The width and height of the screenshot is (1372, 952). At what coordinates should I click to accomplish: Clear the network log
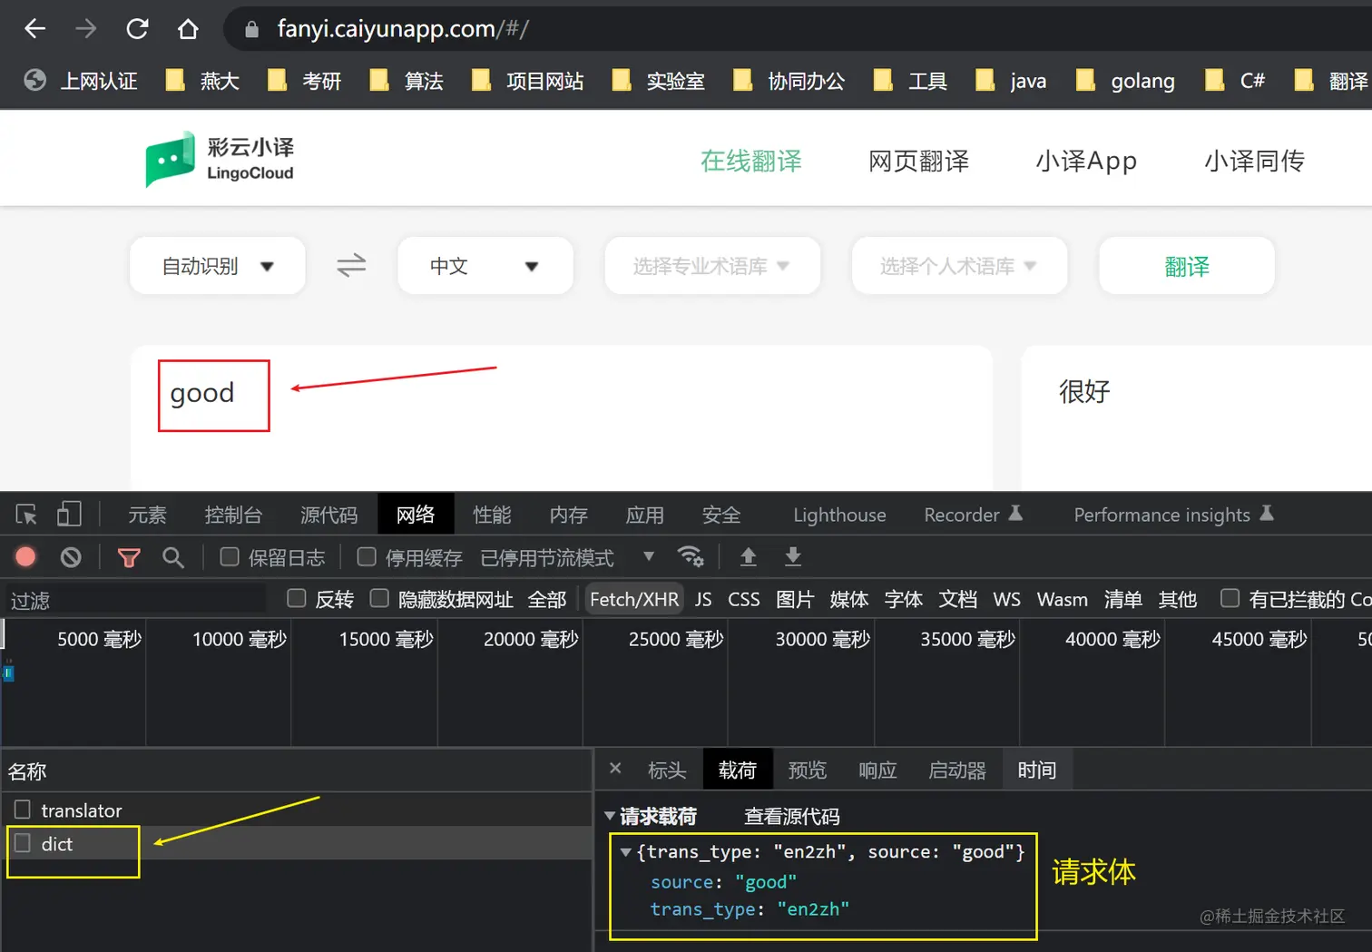tap(71, 557)
